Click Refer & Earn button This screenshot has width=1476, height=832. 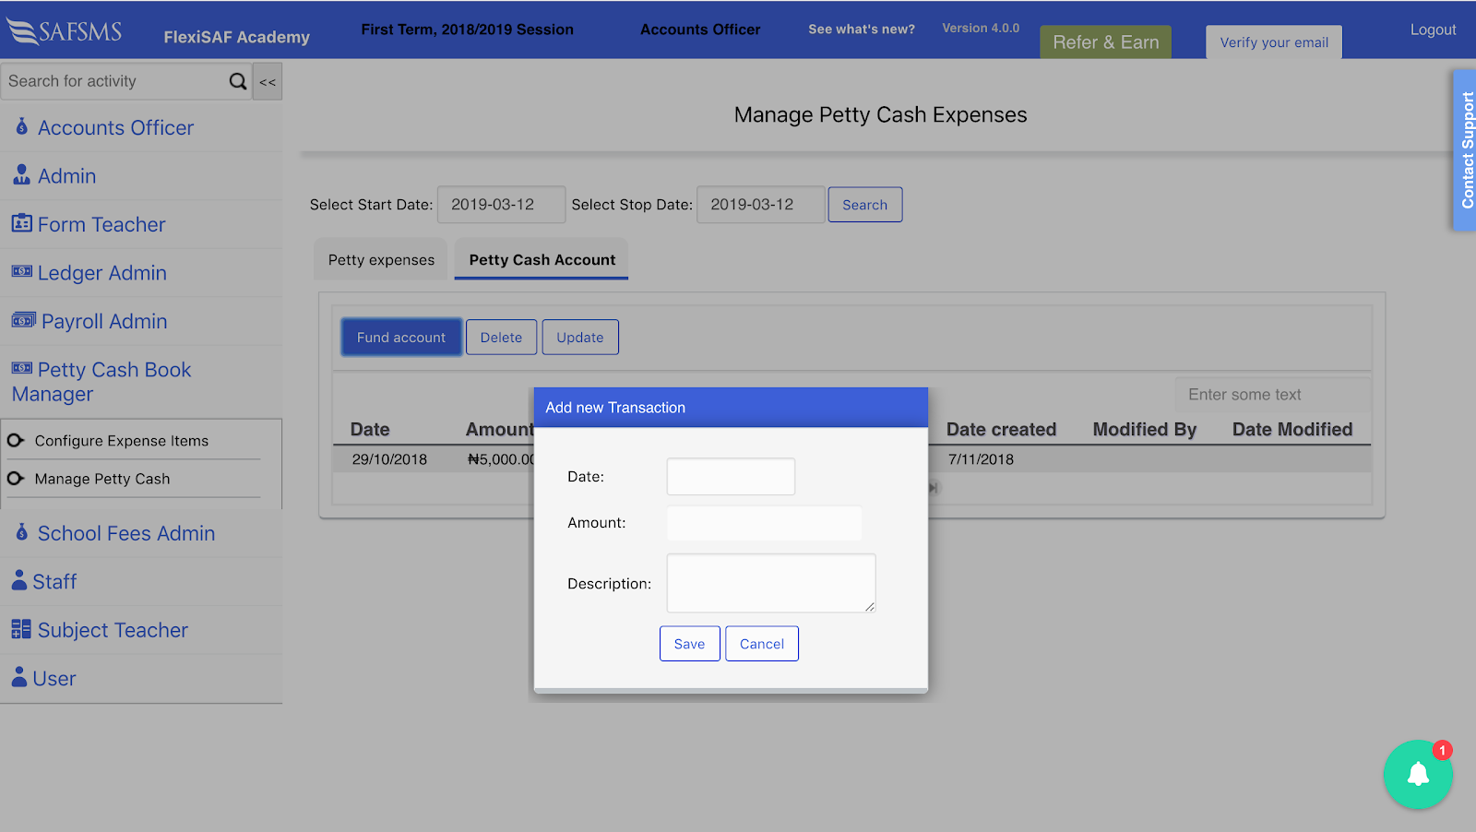point(1106,42)
